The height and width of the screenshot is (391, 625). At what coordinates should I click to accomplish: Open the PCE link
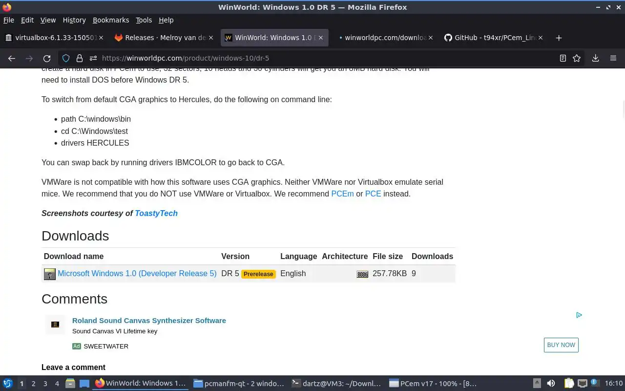pos(373,194)
